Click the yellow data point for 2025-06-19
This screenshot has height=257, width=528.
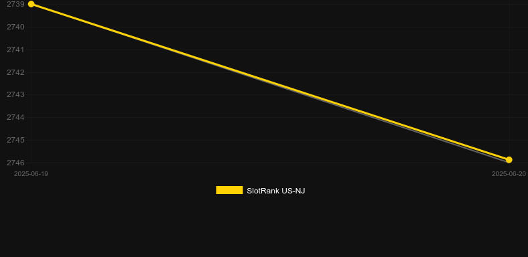(x=31, y=4)
